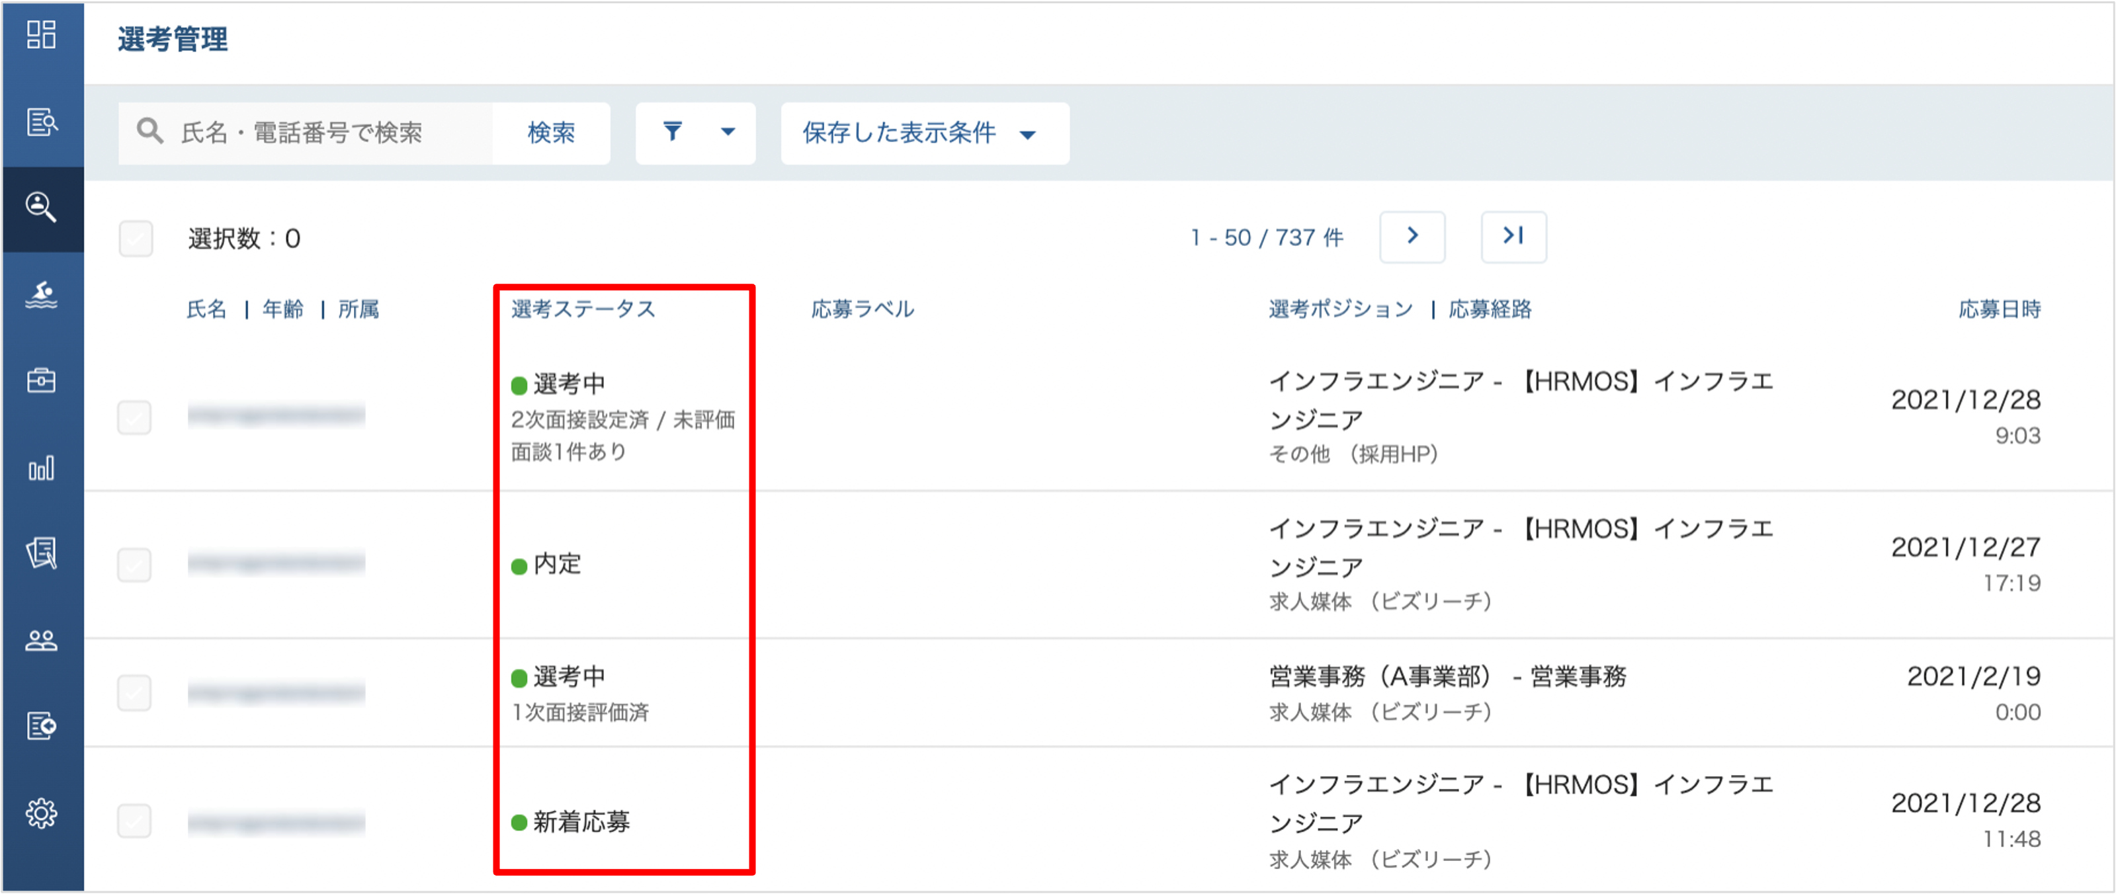Toggle the select-all checkbox beside 選択数
This screenshot has height=894, width=2116.
click(136, 239)
